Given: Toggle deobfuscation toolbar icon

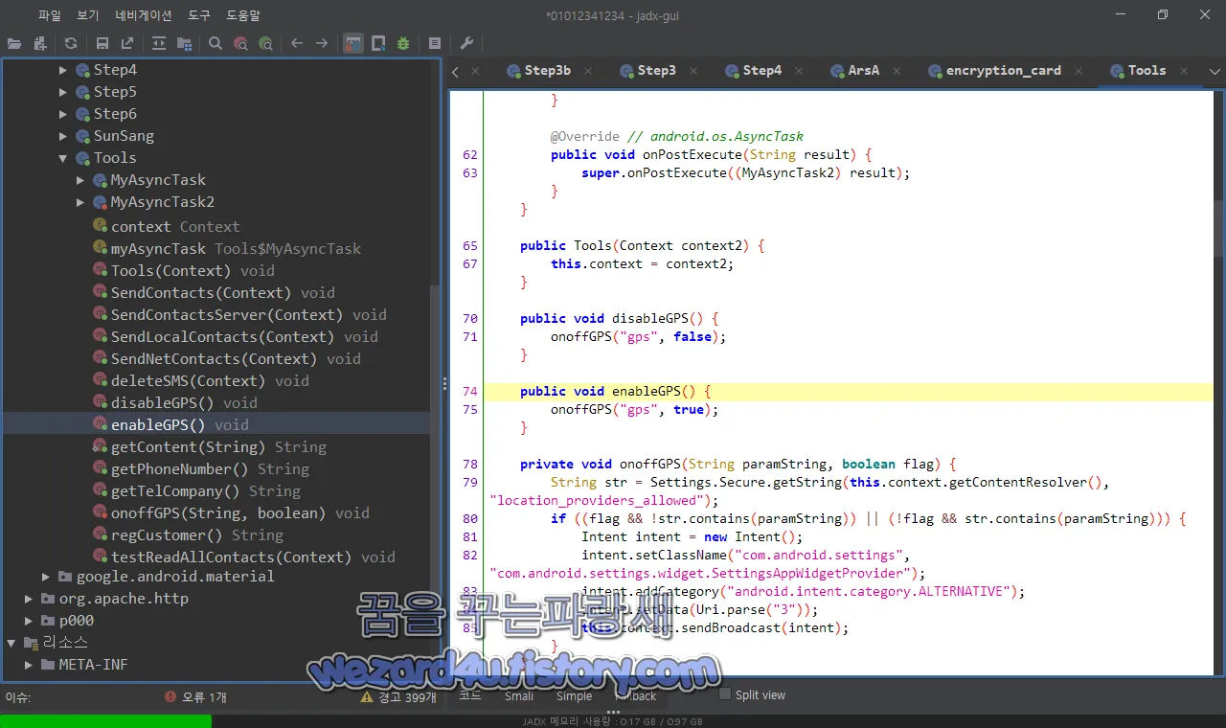Looking at the screenshot, I should pyautogui.click(x=353, y=43).
